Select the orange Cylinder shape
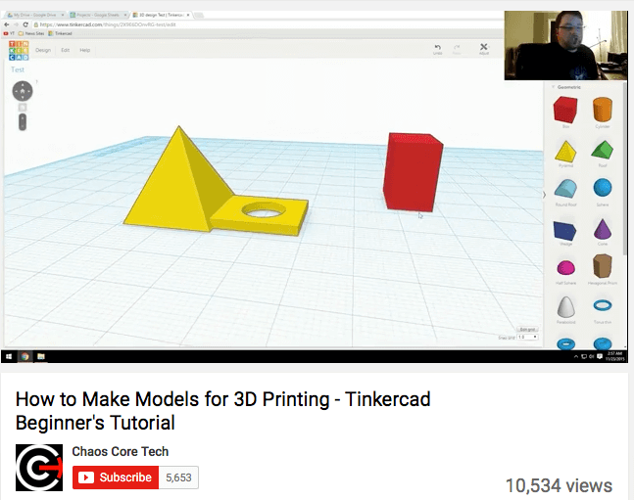This screenshot has height=500, width=634. pyautogui.click(x=603, y=110)
